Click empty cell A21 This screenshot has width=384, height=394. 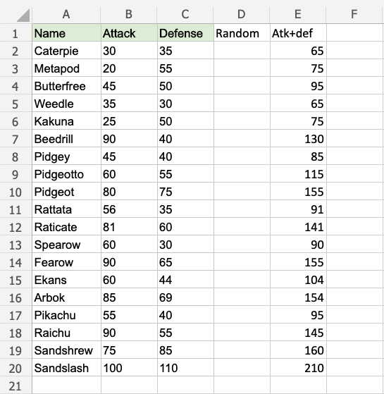(x=66, y=386)
